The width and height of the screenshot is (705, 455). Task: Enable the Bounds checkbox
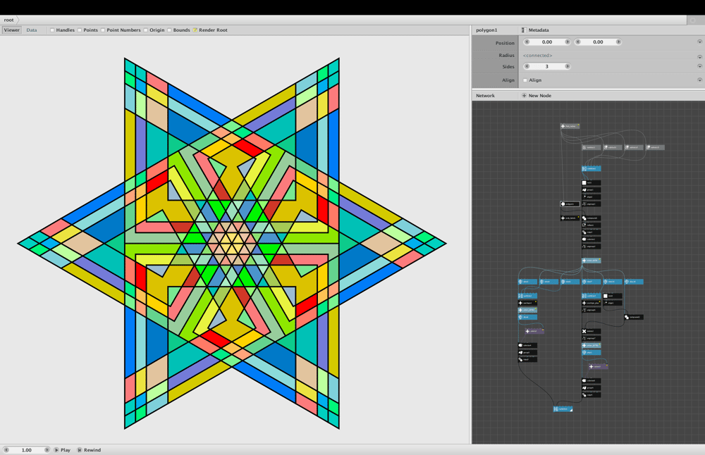coord(169,30)
